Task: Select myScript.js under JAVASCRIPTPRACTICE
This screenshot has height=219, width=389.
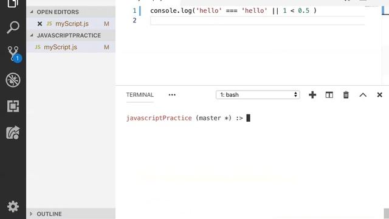Action: (x=71, y=47)
